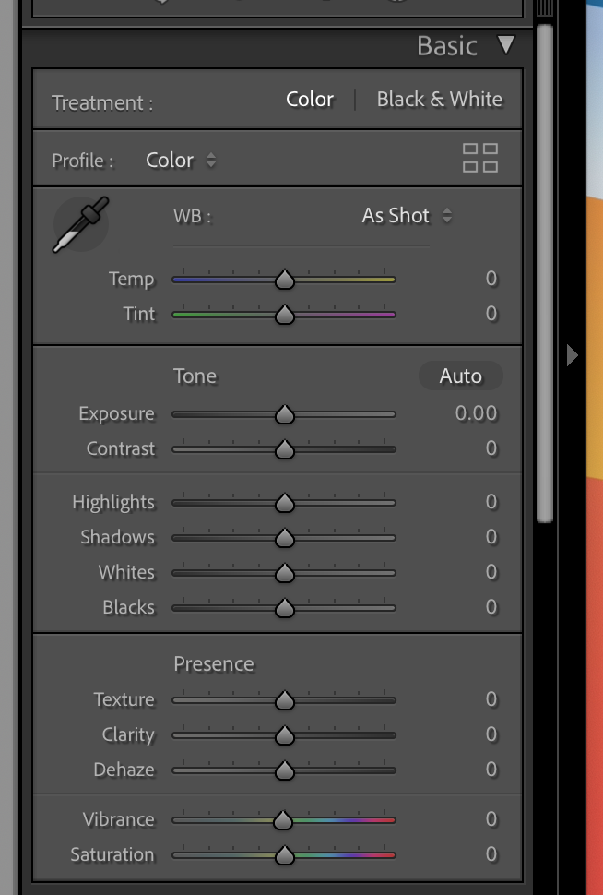603x895 pixels.
Task: Select the Color treatment option
Action: pyautogui.click(x=309, y=98)
